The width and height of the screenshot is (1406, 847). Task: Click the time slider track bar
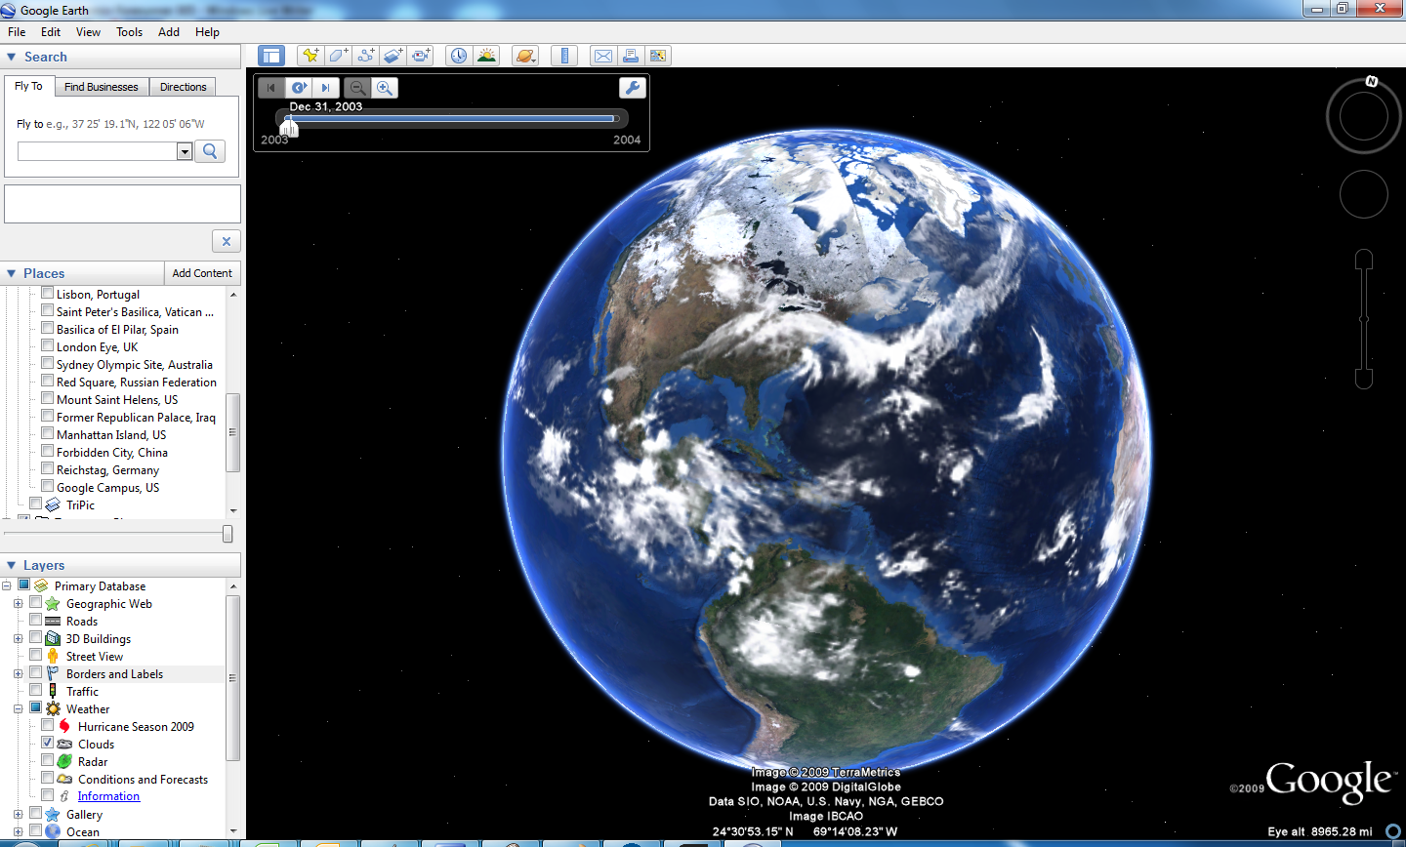tap(451, 119)
